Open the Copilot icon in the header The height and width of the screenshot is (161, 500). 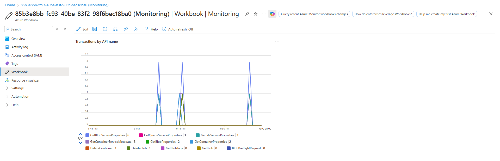point(272,14)
